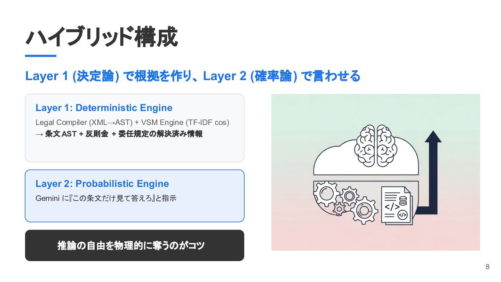Click the page number 8
This screenshot has width=501, height=282.
[487, 267]
